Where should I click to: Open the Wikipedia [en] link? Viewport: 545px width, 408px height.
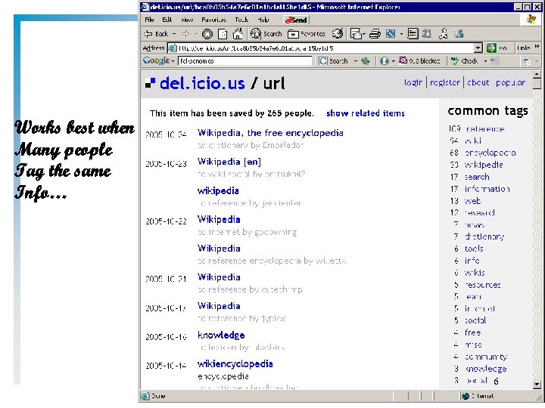coord(229,162)
